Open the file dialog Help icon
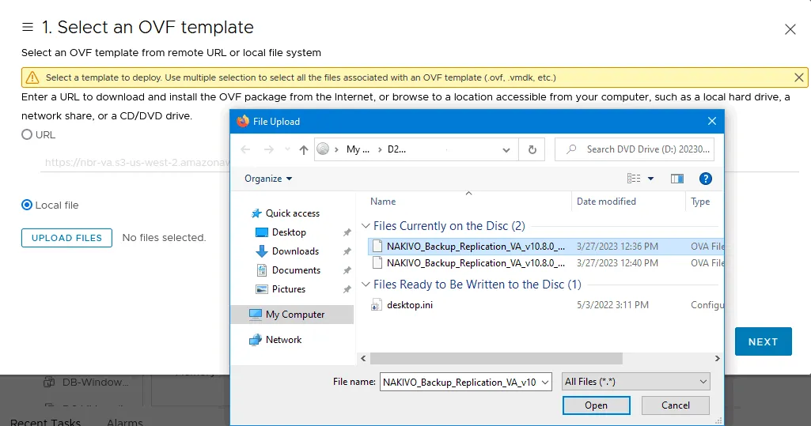This screenshot has height=426, width=811. click(x=706, y=179)
